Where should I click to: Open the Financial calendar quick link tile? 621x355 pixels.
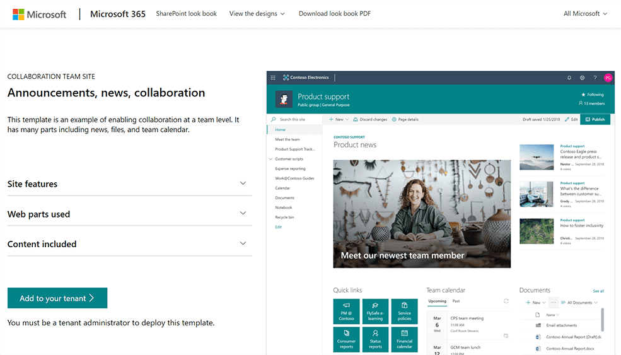coord(404,339)
